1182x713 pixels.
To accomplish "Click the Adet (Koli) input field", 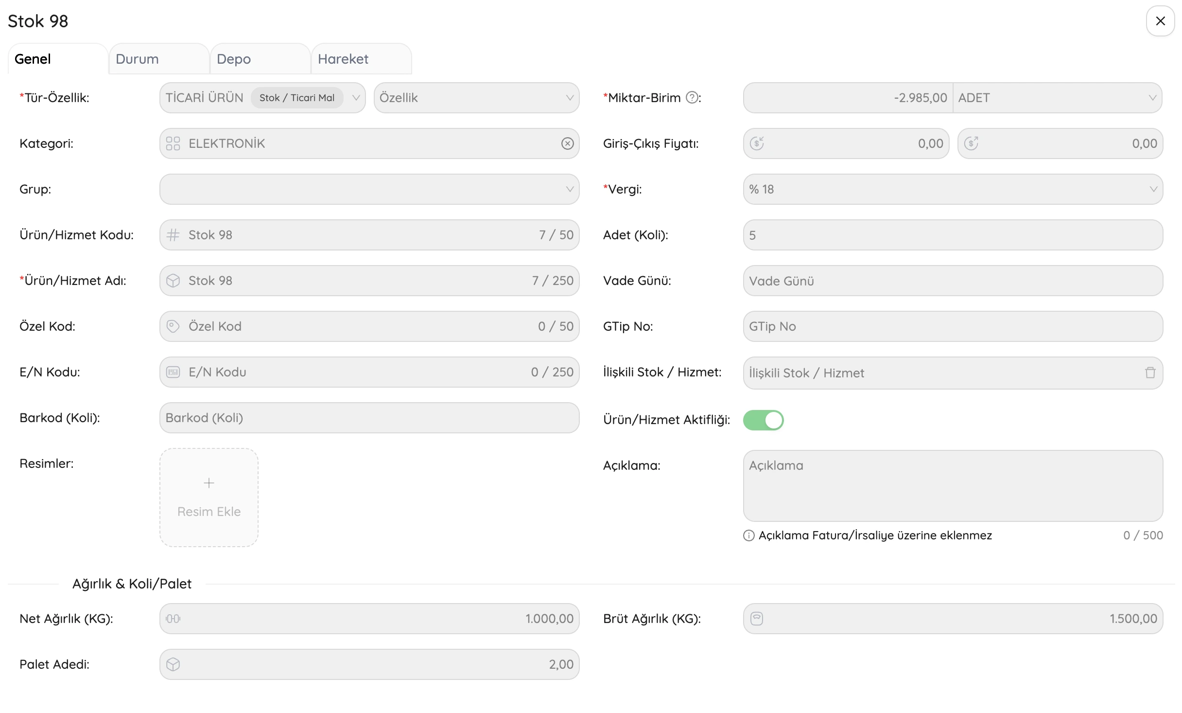I will point(953,235).
